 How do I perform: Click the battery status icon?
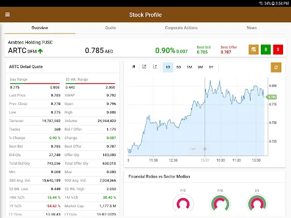click(x=273, y=3)
